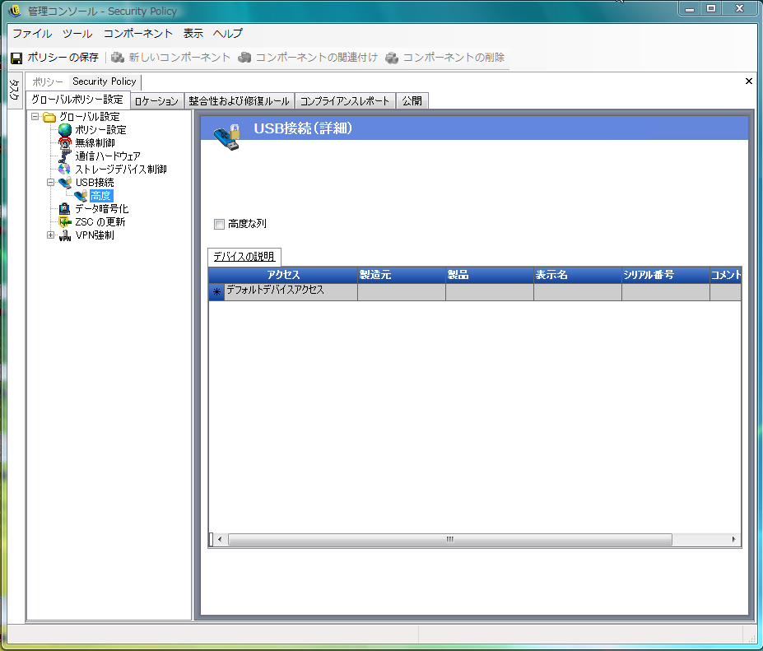Collapse the グローバル設定 tree node
The width and height of the screenshot is (763, 651).
35,116
